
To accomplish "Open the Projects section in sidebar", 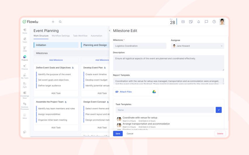I will [25, 58].
